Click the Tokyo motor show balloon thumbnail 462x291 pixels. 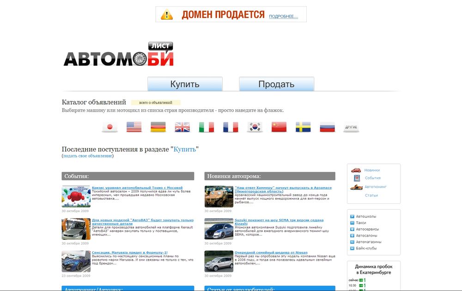76,196
